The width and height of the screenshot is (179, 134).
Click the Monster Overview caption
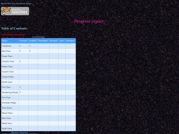(x=20, y=132)
